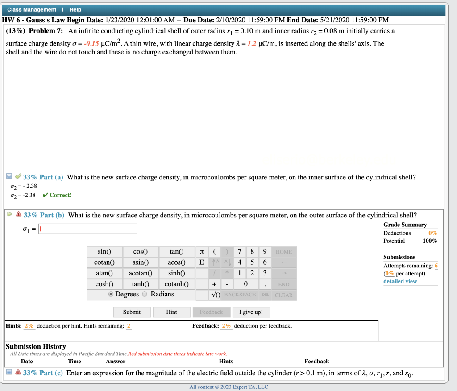Submit the Part (b) answer
This screenshot has width=457, height=391.
pos(132,312)
